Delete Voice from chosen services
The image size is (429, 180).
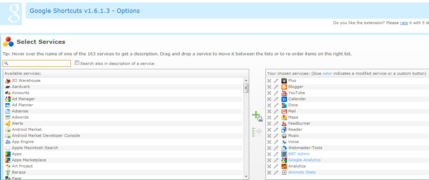point(269,142)
